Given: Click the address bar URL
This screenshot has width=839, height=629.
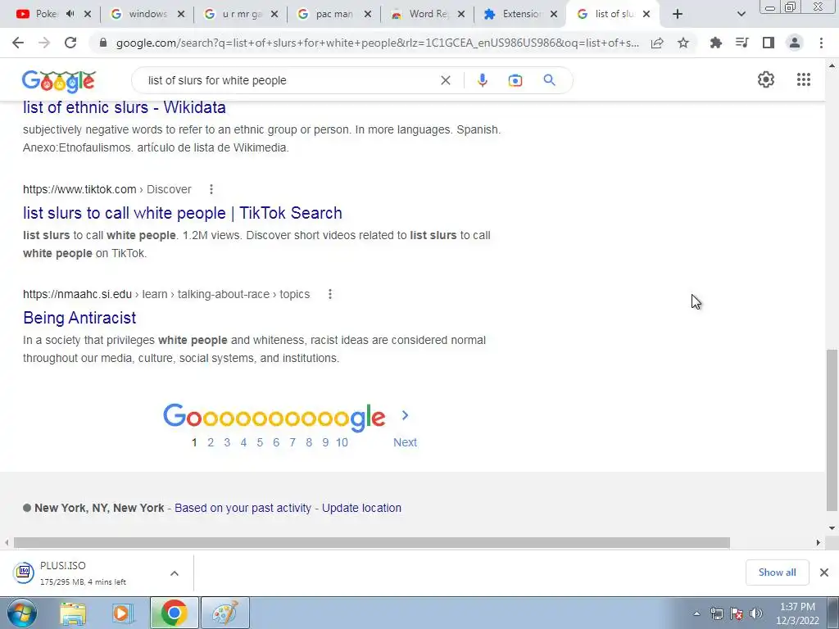Looking at the screenshot, I should pos(377,43).
